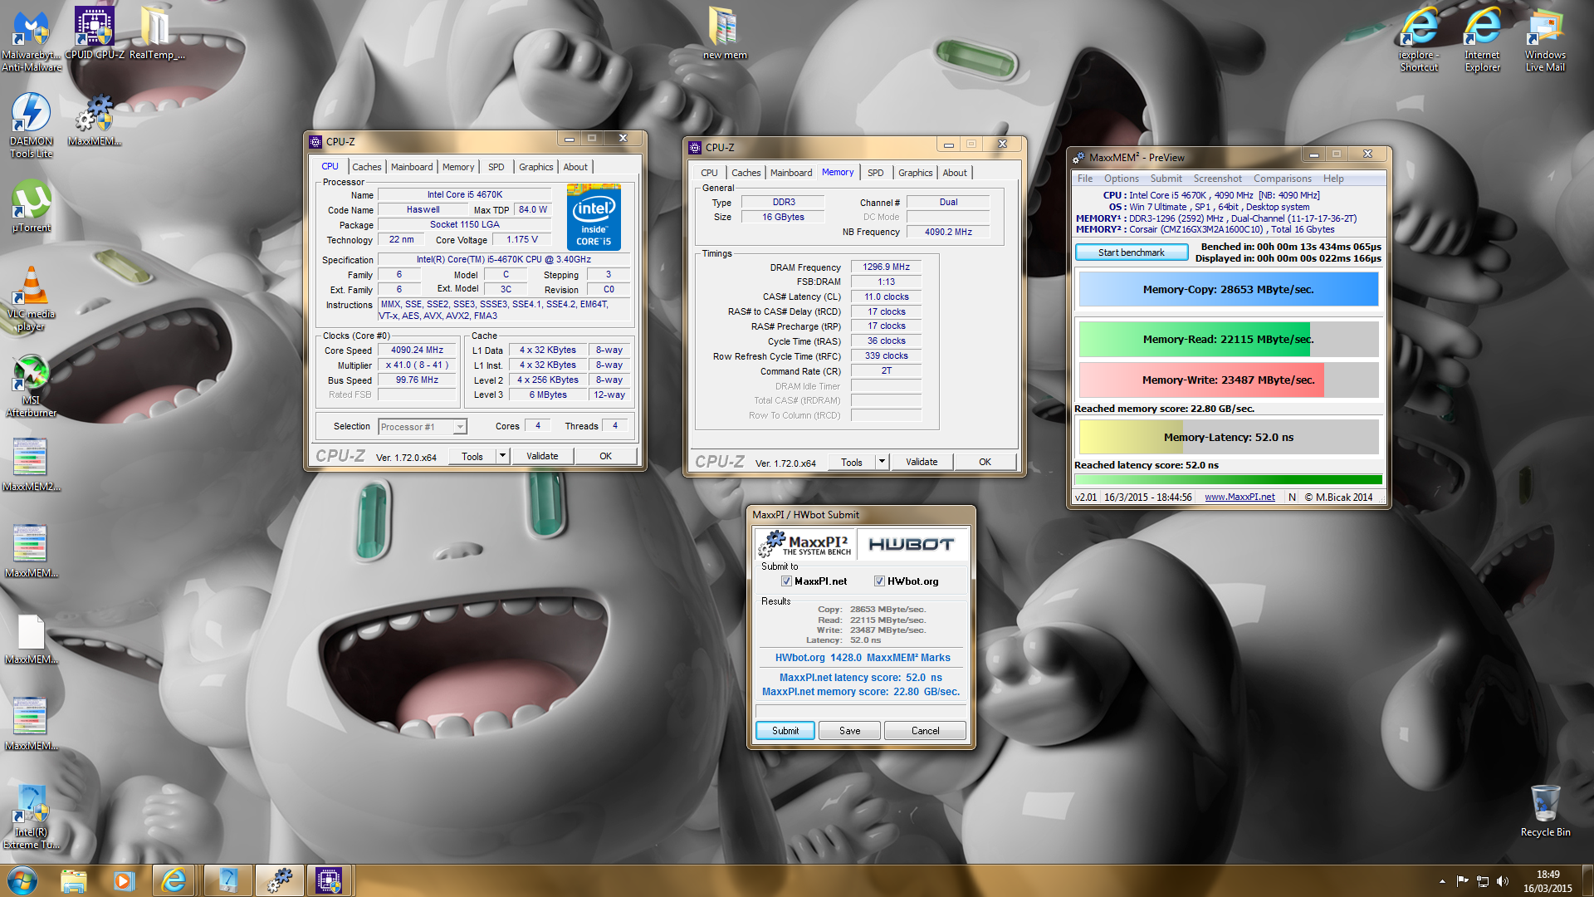
Task: Open the 'new mem' folder icon
Action: (x=725, y=33)
